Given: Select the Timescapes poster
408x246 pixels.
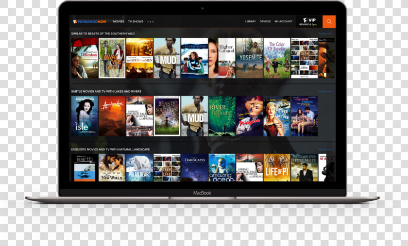Looking at the screenshot, I should click(x=194, y=167).
